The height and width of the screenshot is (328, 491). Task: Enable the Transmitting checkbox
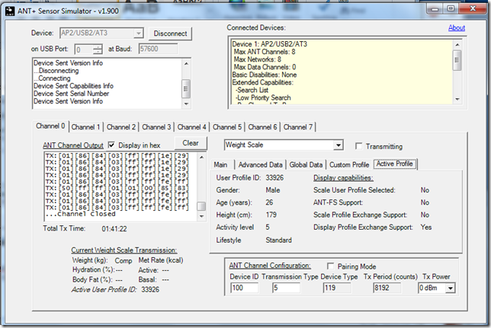point(360,146)
